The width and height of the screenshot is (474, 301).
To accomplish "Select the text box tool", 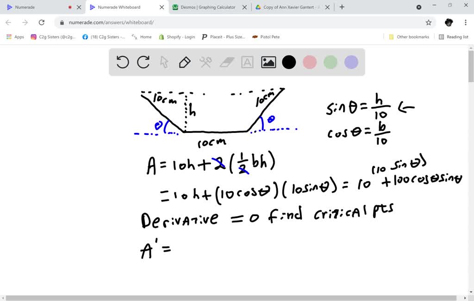I will pyautogui.click(x=247, y=62).
